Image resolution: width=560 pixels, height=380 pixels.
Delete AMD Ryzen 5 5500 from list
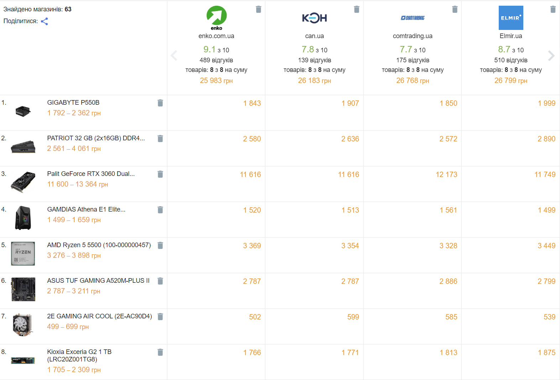[x=160, y=245]
